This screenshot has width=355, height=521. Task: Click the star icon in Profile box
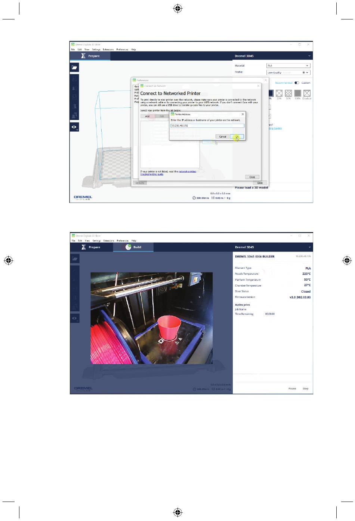pos(304,73)
